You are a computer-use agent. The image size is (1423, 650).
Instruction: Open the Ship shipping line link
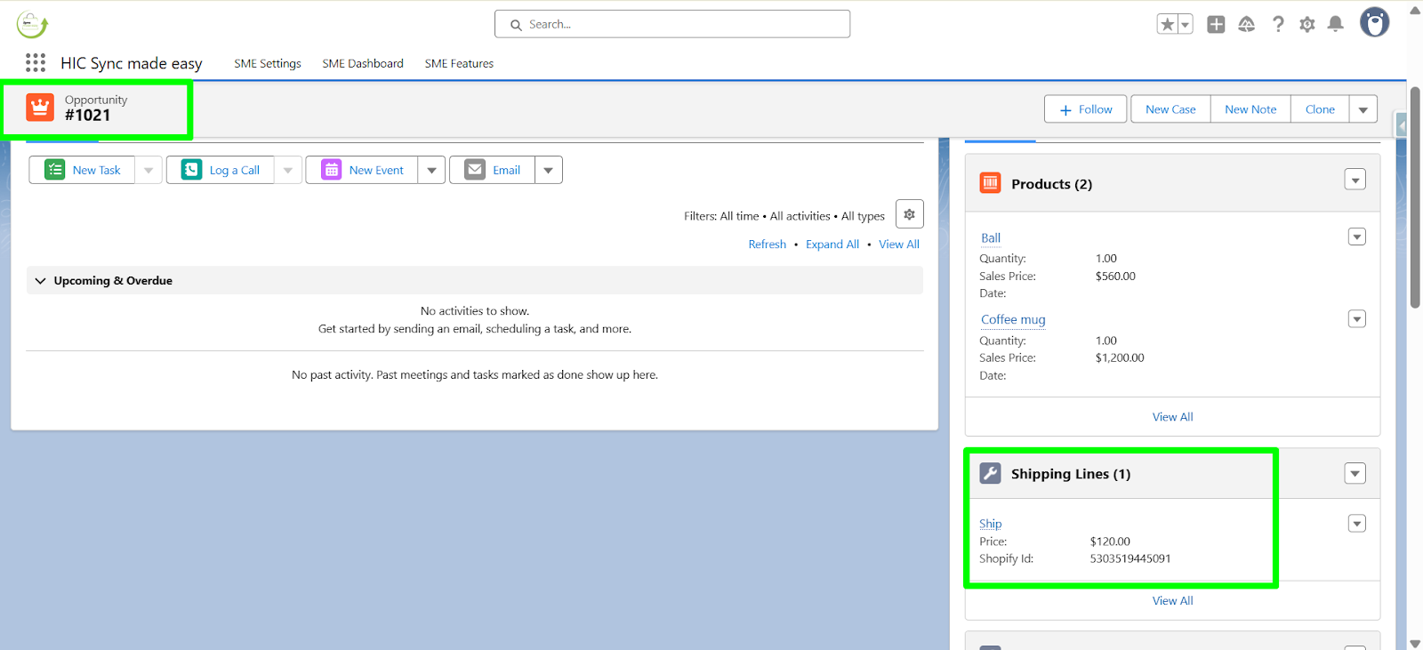coord(991,524)
